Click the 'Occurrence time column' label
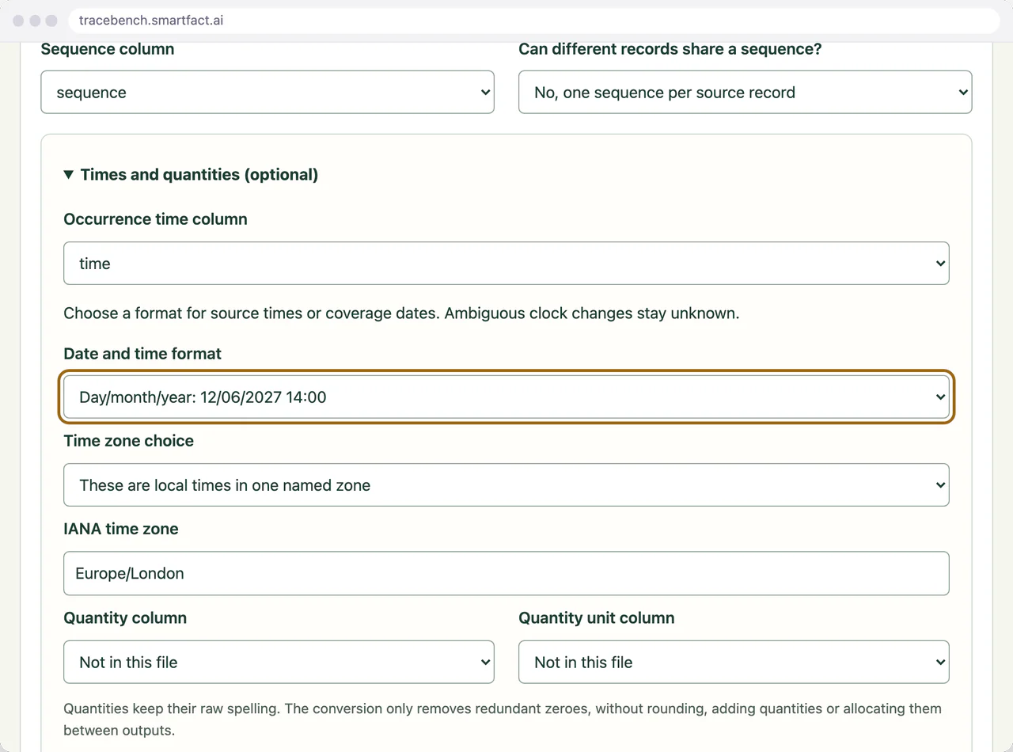The image size is (1013, 752). coord(155,219)
